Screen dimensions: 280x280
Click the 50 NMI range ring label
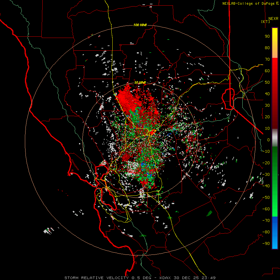140,82
